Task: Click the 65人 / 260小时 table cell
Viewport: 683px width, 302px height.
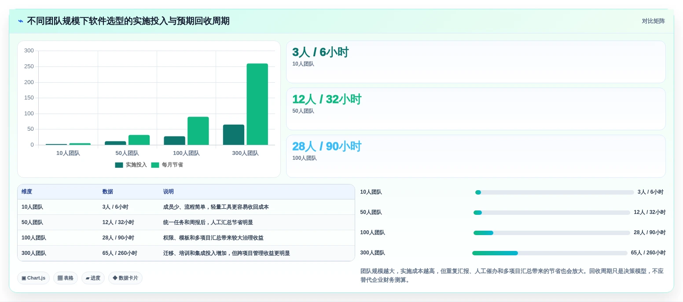Action: (129, 253)
